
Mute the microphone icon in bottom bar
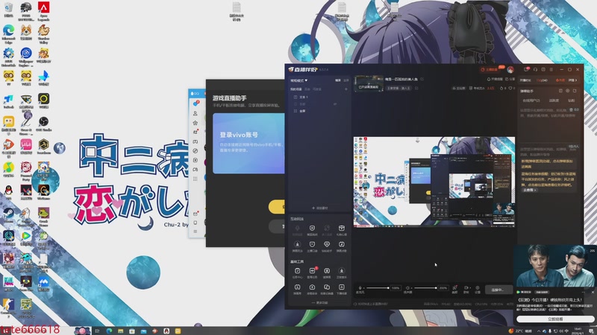[360, 288]
